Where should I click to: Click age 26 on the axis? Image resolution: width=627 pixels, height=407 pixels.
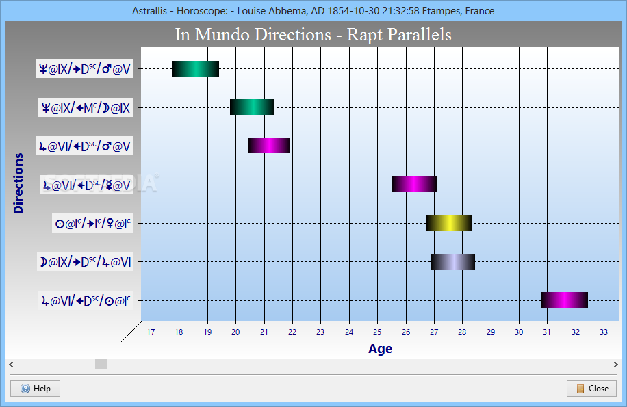point(406,332)
